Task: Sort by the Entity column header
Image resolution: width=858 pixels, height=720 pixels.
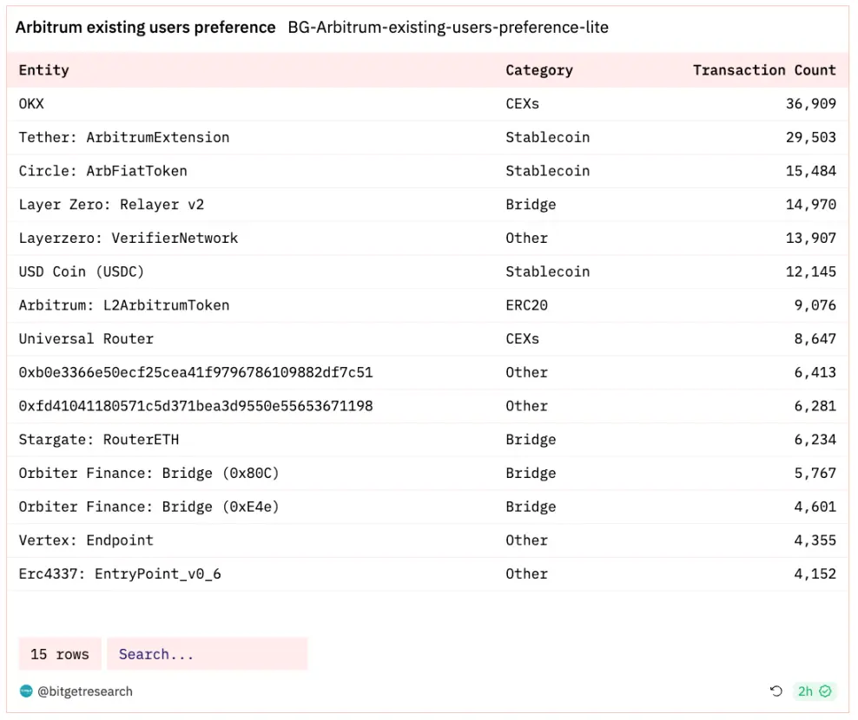Action: [44, 70]
